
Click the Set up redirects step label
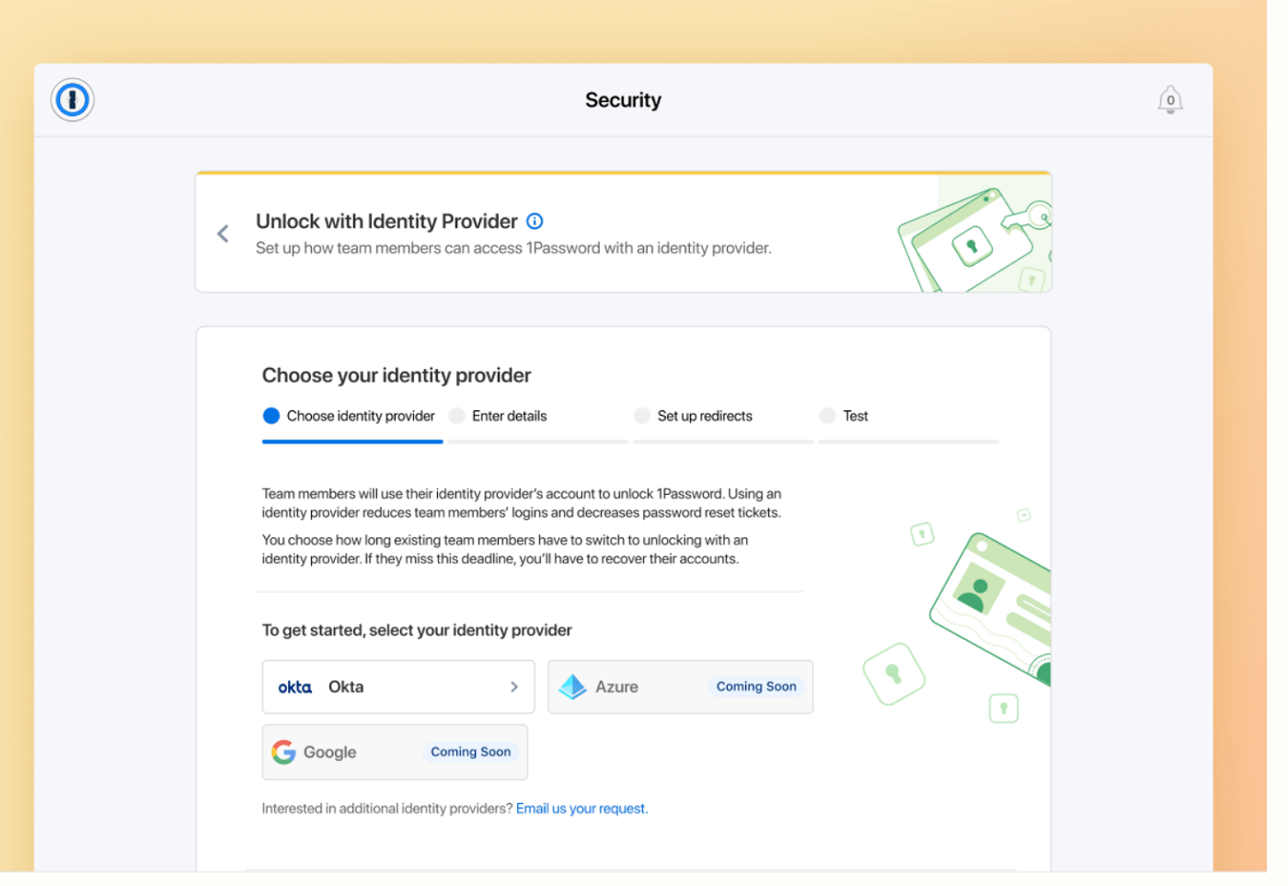704,416
